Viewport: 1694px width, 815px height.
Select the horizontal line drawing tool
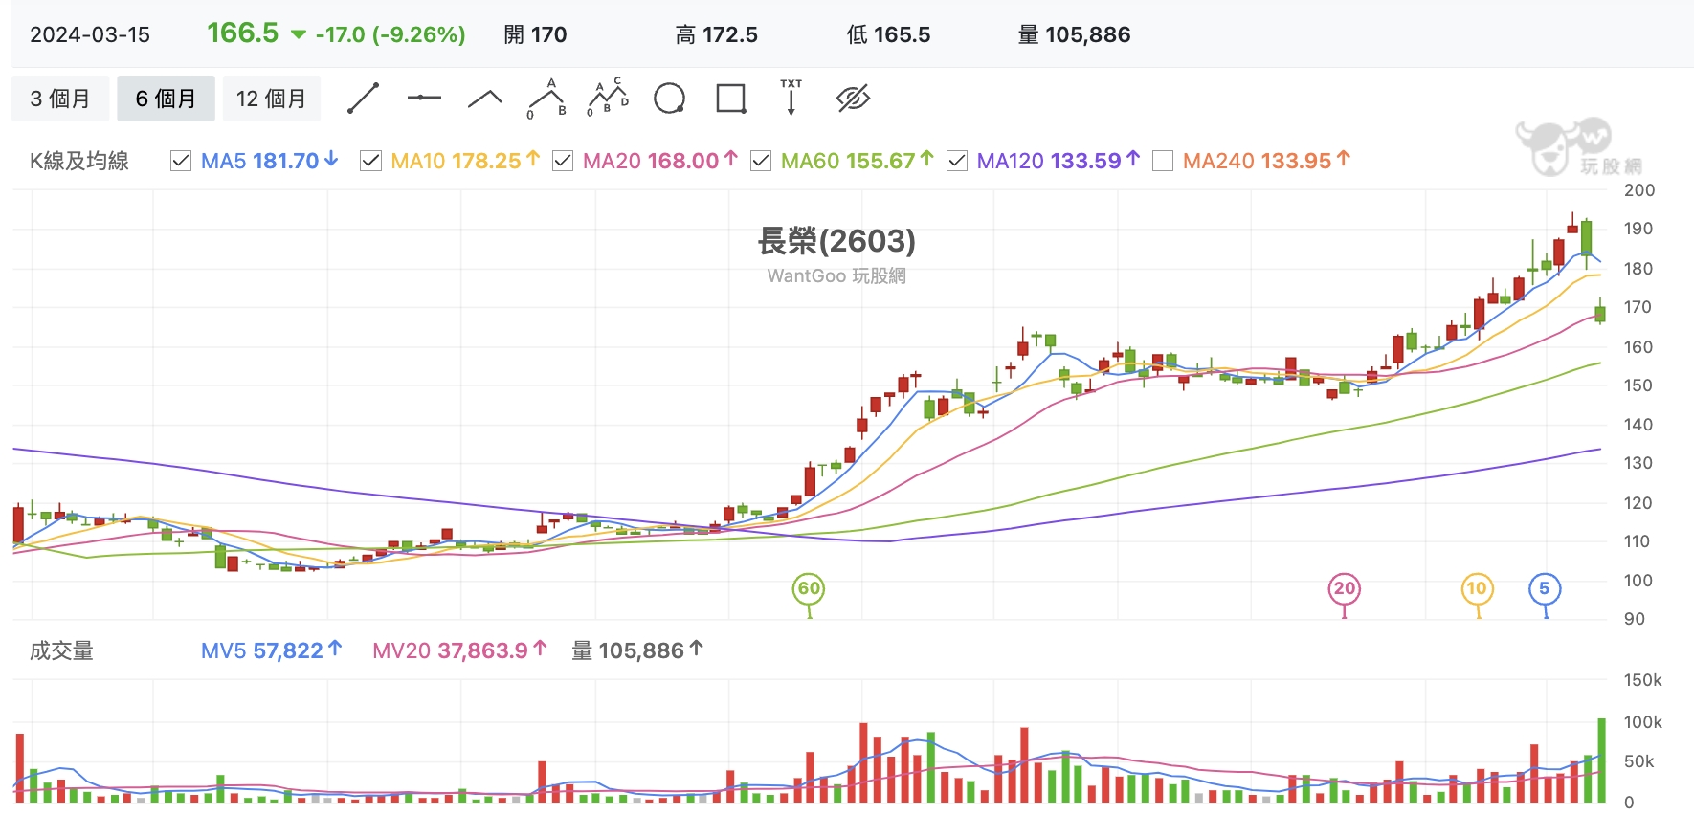424,98
